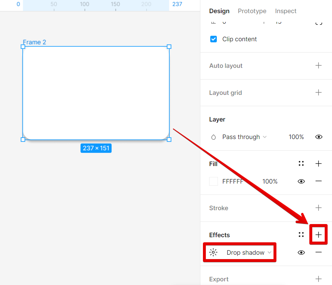Switch to the Inspect tab
The image size is (332, 285).
(286, 11)
